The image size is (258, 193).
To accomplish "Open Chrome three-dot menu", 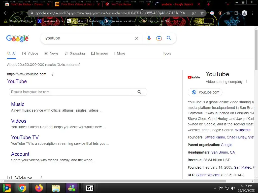I will tap(252, 13).
